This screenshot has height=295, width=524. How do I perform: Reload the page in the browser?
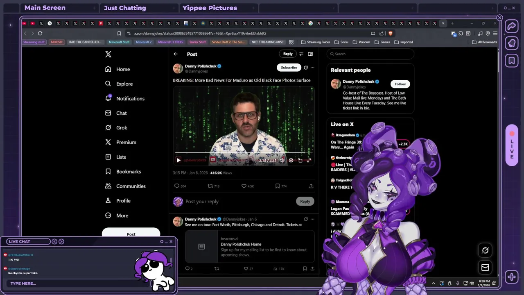point(40,33)
